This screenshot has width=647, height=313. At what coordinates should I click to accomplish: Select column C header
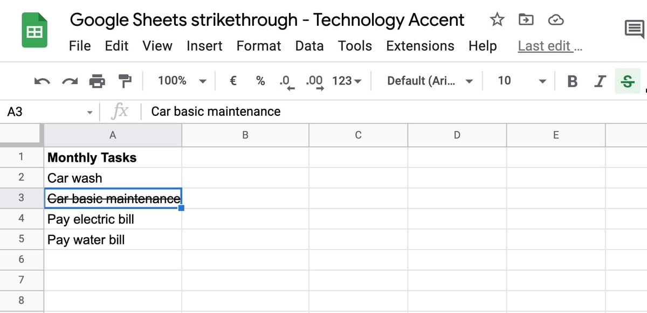click(358, 135)
